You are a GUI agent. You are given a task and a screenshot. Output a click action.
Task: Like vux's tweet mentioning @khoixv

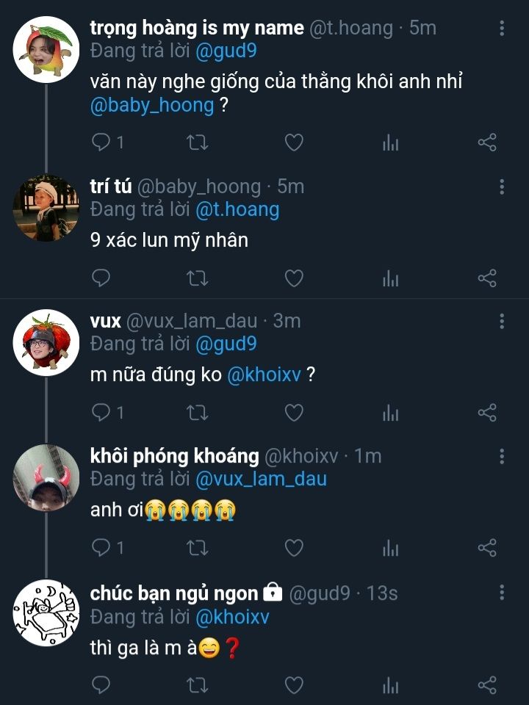294,413
